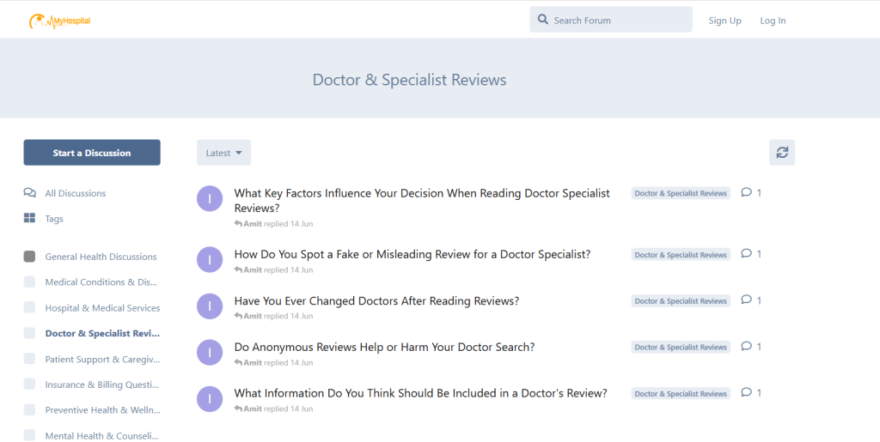Click the refresh discussions icon button
880x442 pixels.
pyautogui.click(x=781, y=153)
